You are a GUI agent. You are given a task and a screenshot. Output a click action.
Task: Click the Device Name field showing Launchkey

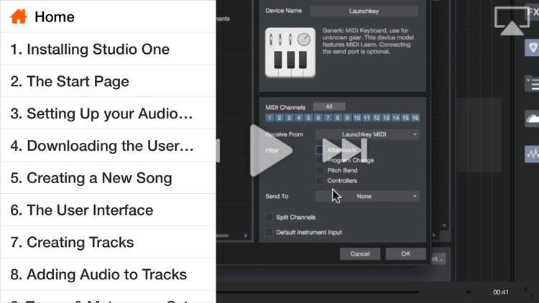coord(364,11)
